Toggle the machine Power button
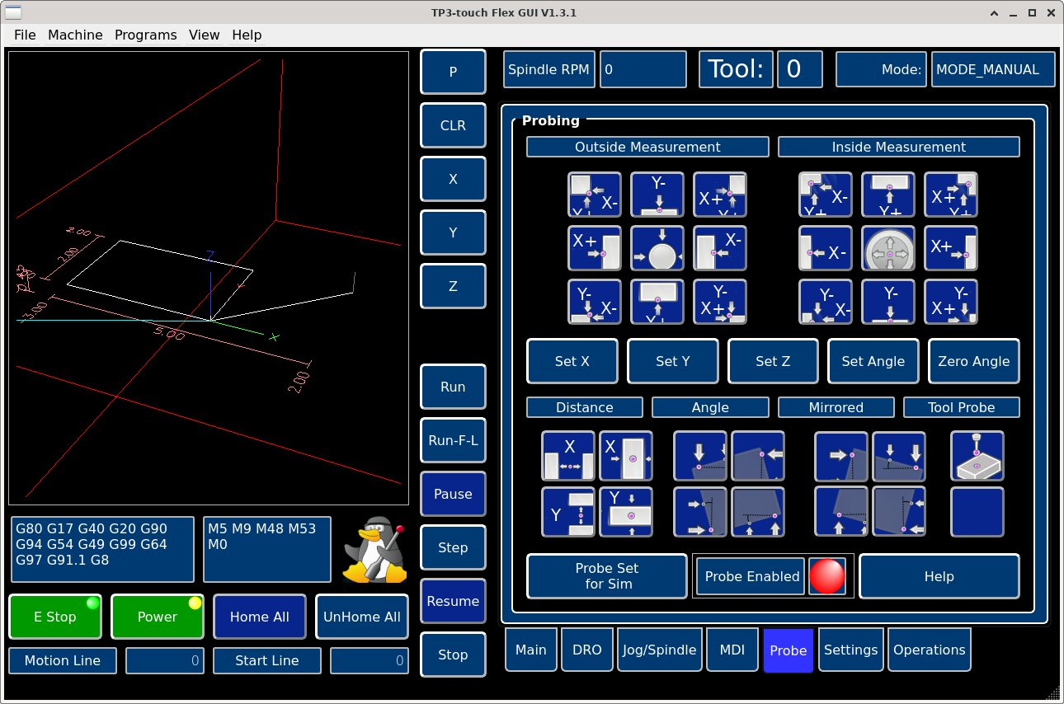 [x=158, y=617]
